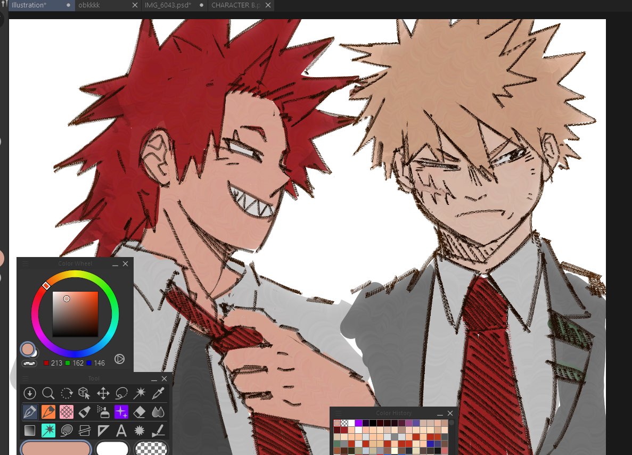Viewport: 632px width, 455px height.
Task: Select the Zoom magnifier tool
Action: [x=48, y=393]
